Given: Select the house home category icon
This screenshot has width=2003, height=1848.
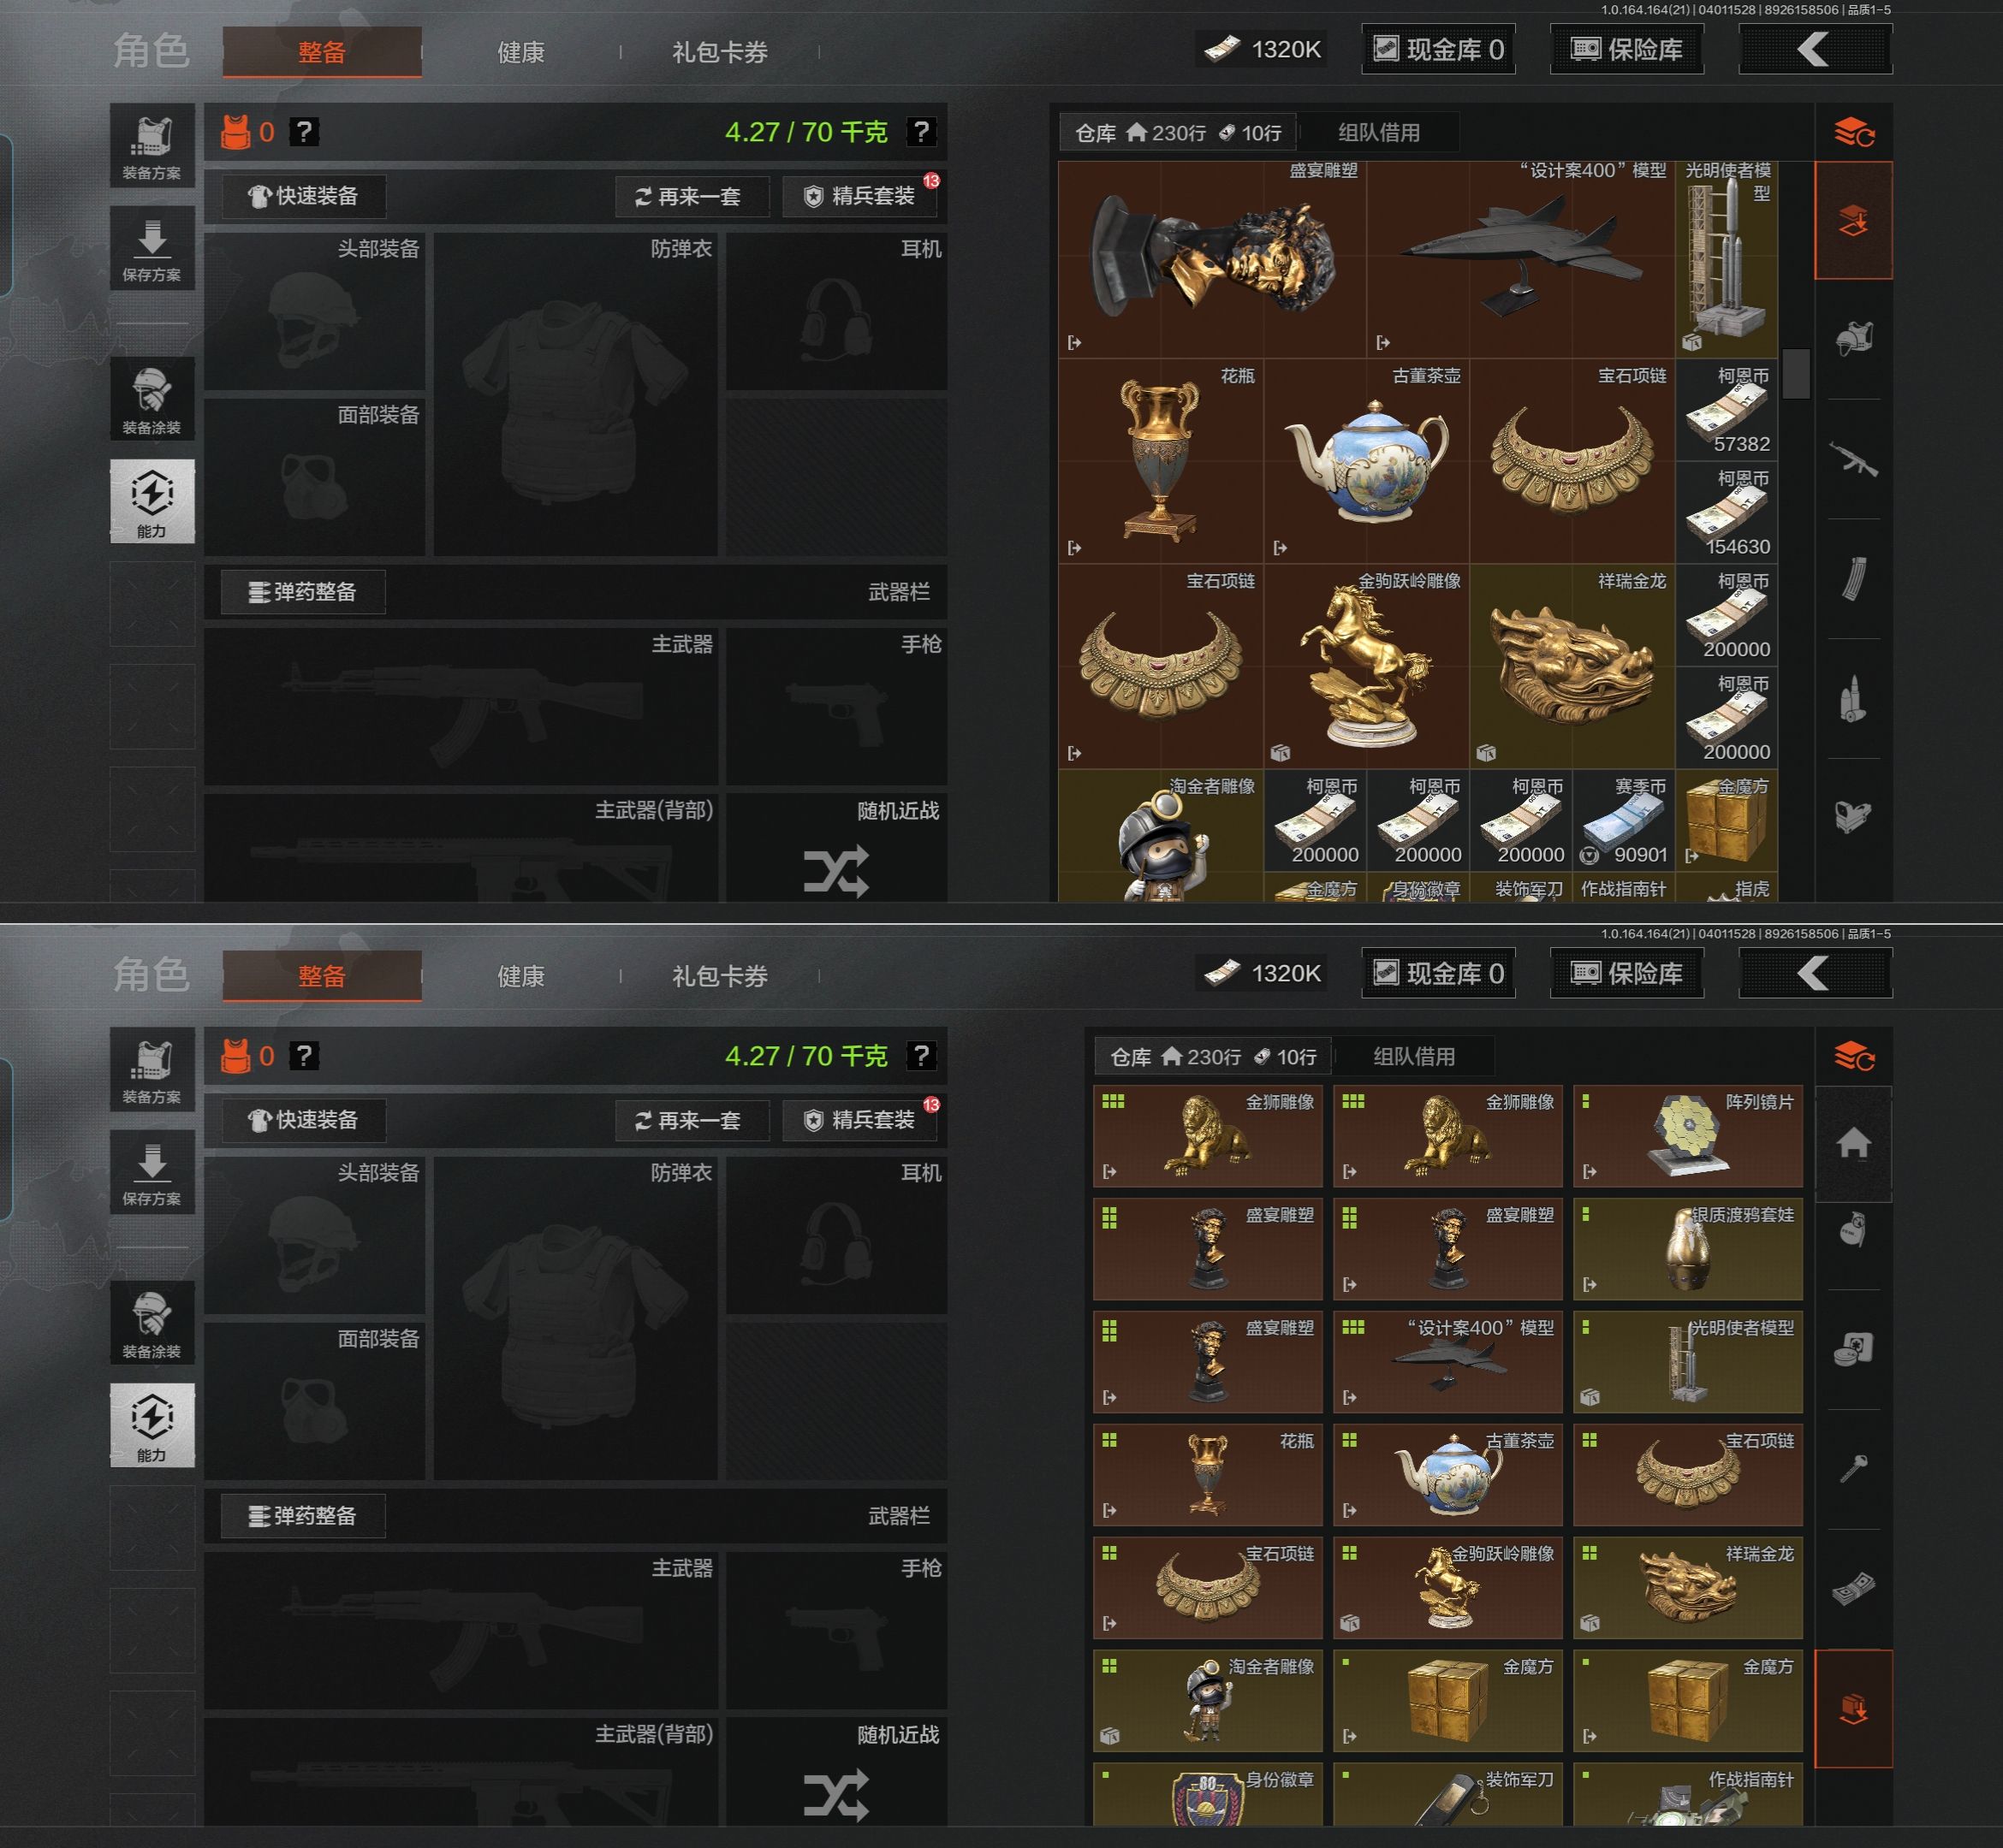Looking at the screenshot, I should click(1854, 1143).
